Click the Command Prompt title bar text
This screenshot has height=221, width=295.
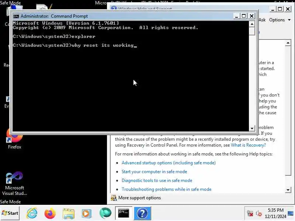click(54, 16)
